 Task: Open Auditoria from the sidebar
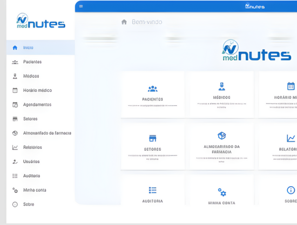[40, 176]
